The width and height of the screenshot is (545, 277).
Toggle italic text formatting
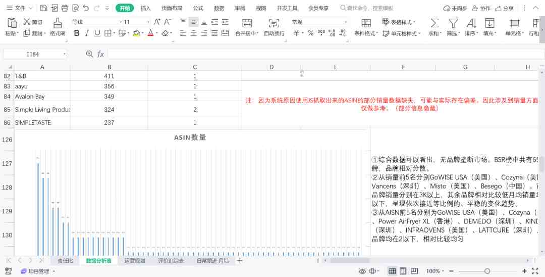pyautogui.click(x=87, y=33)
